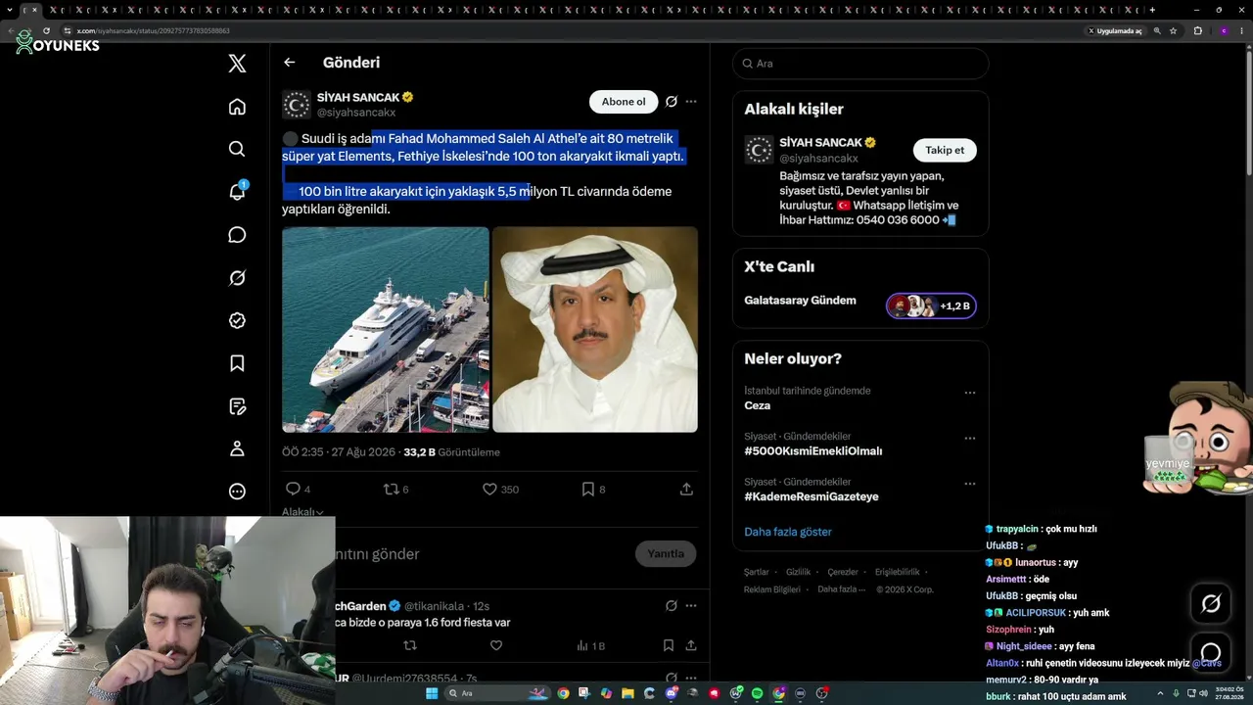1253x705 pixels.
Task: Click the disabled Yanıtla reply button
Action: click(x=666, y=554)
